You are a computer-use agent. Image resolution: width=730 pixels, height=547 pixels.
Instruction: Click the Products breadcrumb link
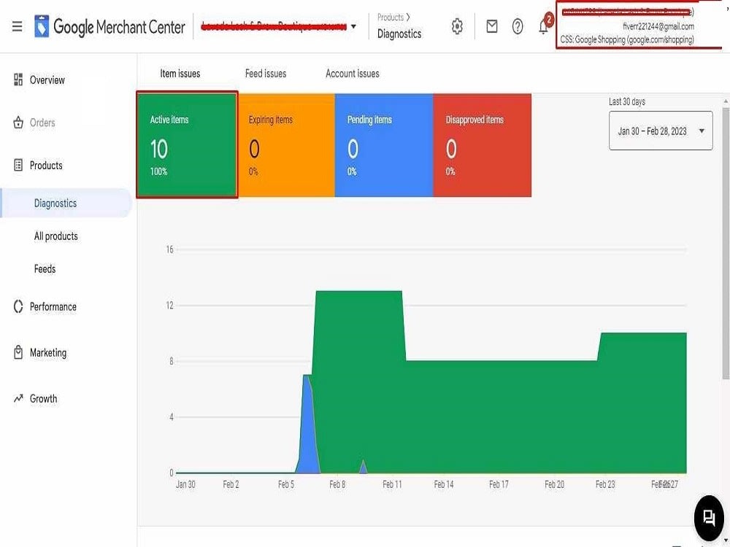[x=390, y=18]
